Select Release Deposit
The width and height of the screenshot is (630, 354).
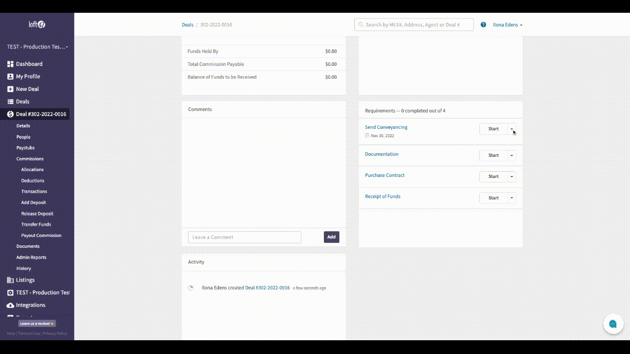click(x=37, y=214)
